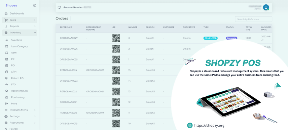Click the Orders page heading
The image size is (288, 130).
pos(62,18)
